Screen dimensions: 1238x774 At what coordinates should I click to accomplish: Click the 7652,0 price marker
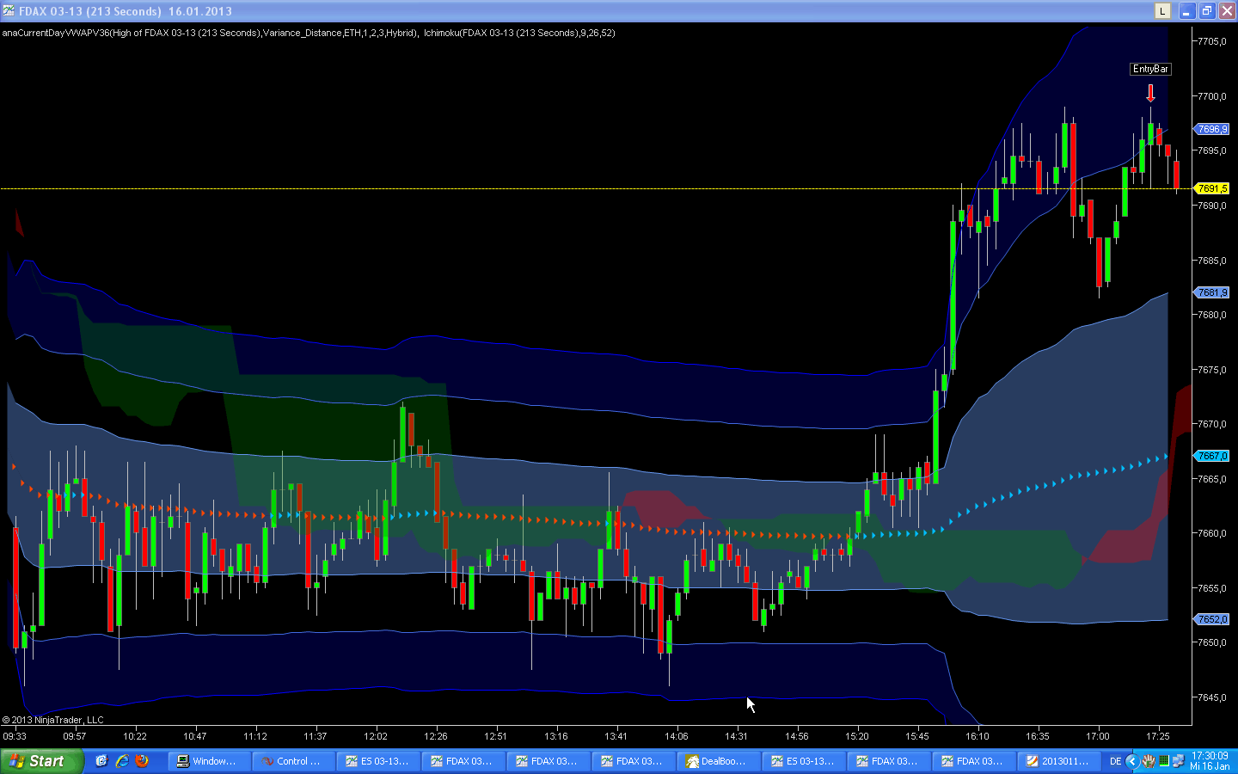1212,619
